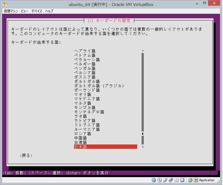Click the list scrollbar down arrow

pyautogui.click(x=143, y=147)
